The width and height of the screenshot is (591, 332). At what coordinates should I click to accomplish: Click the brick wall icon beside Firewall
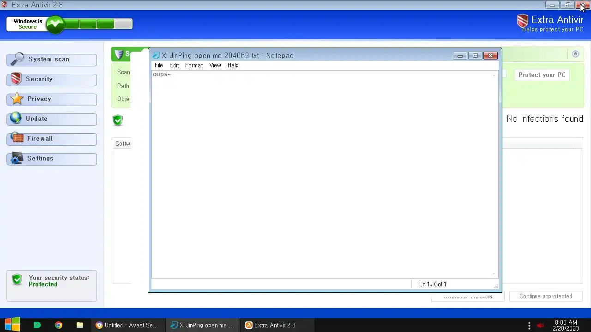tap(17, 138)
